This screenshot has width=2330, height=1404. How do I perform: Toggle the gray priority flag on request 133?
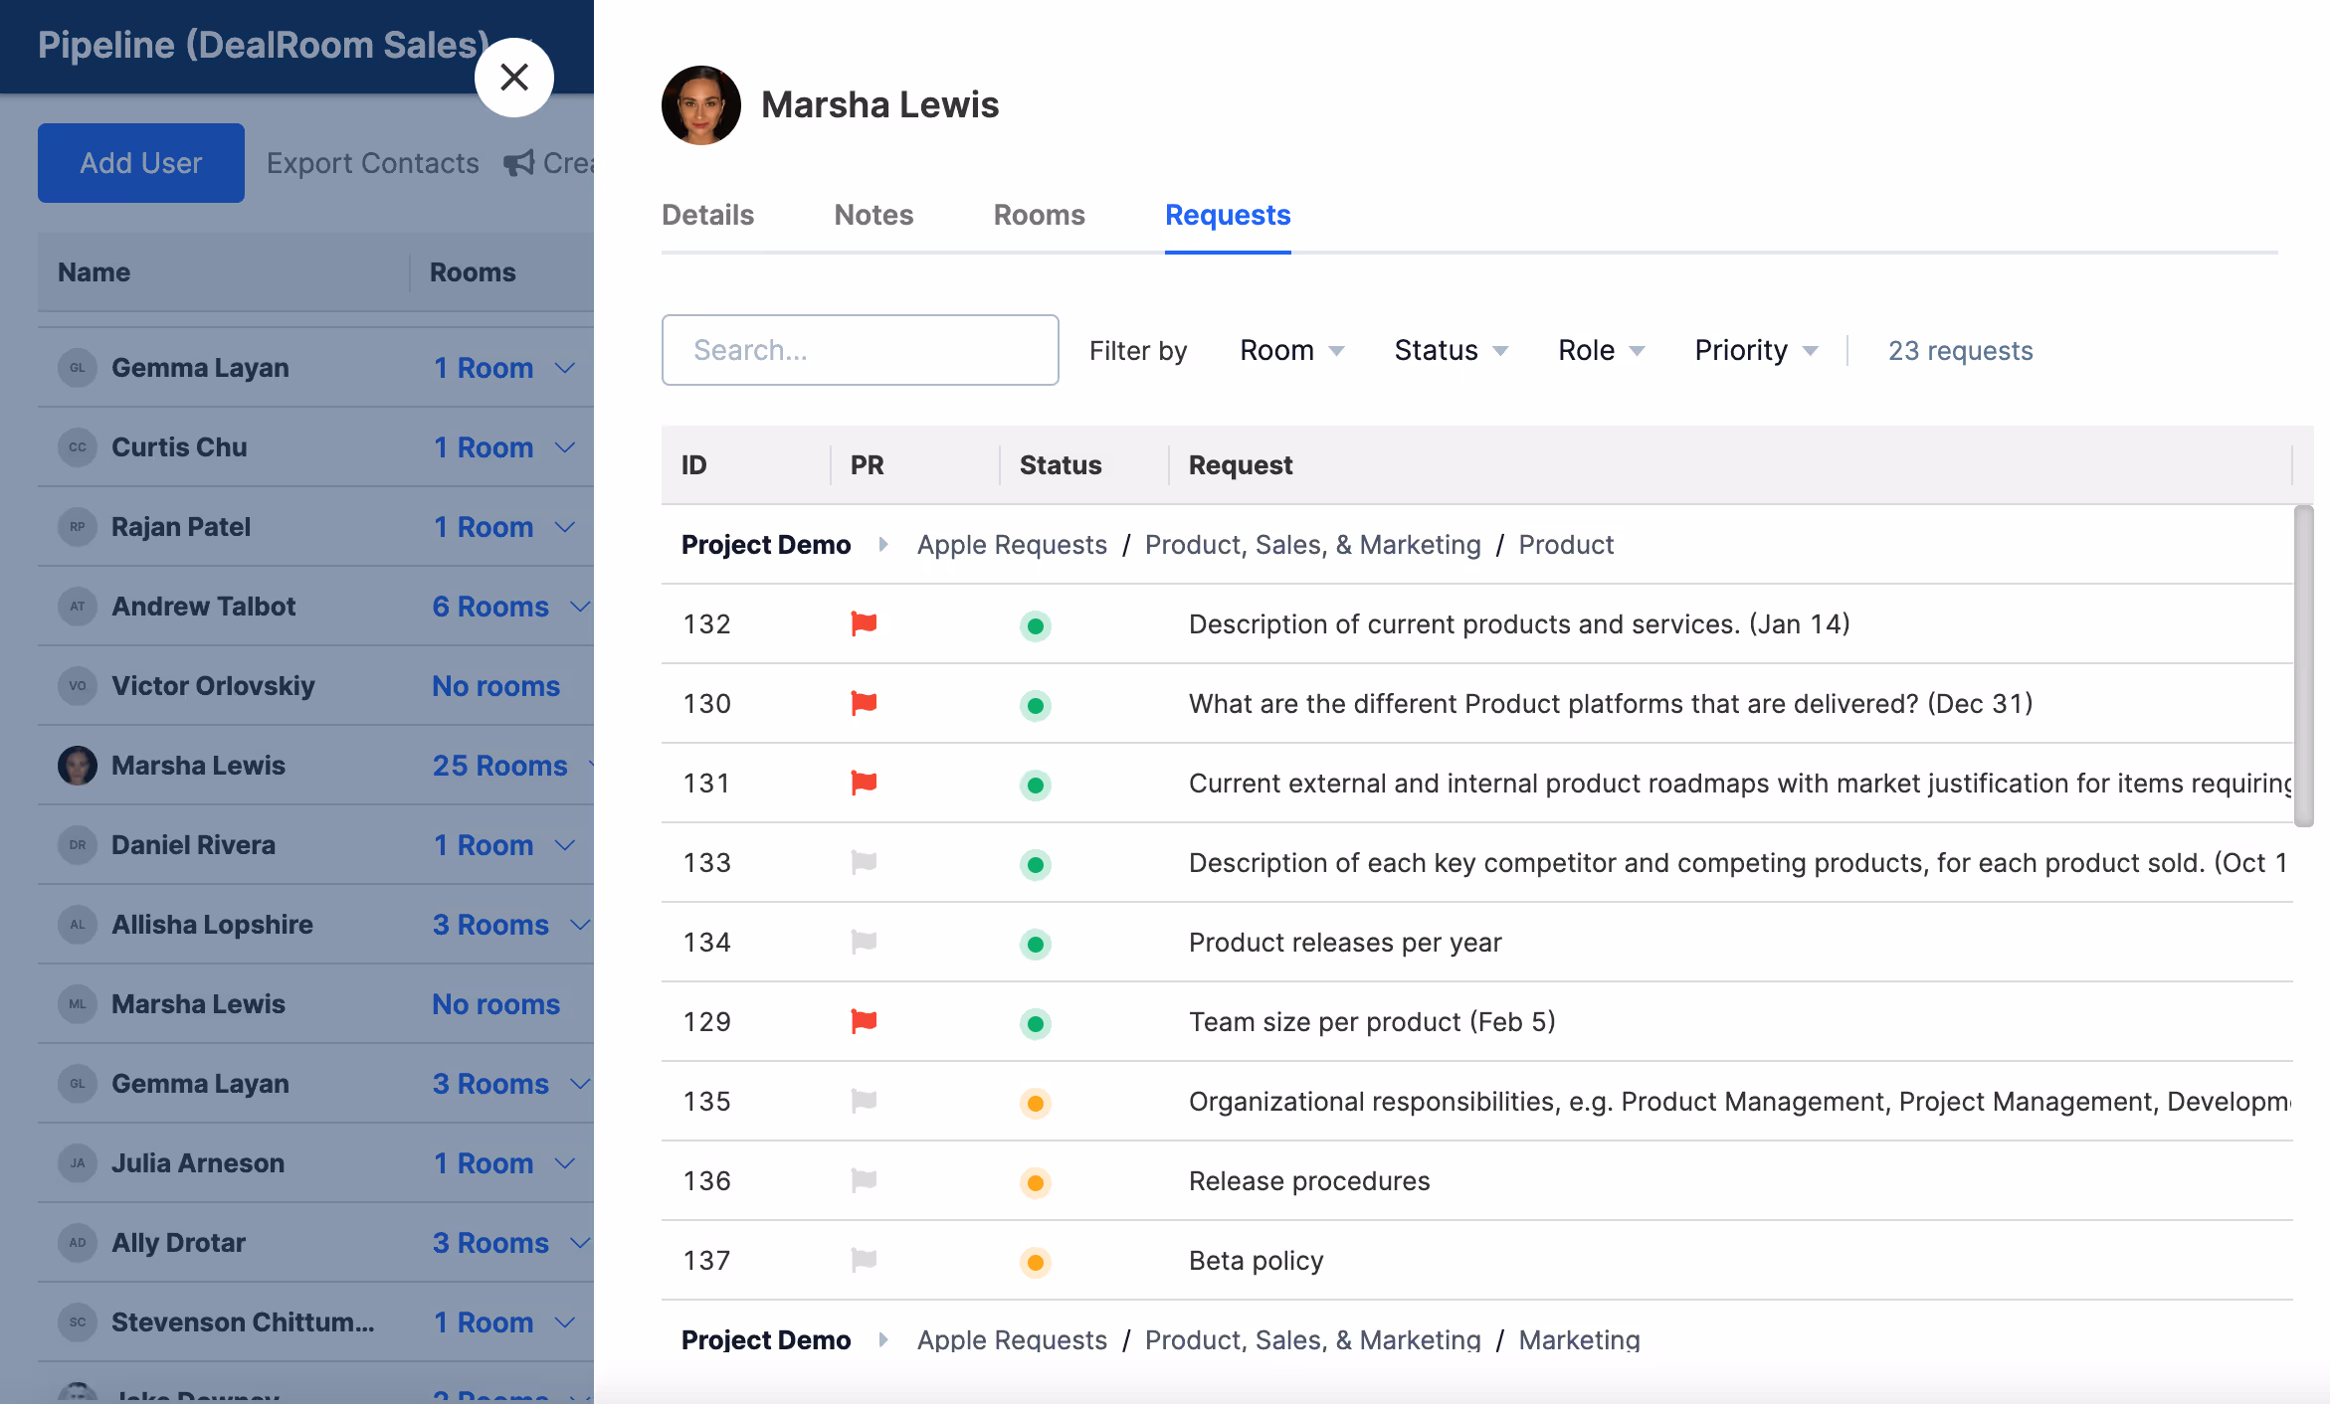tap(864, 863)
